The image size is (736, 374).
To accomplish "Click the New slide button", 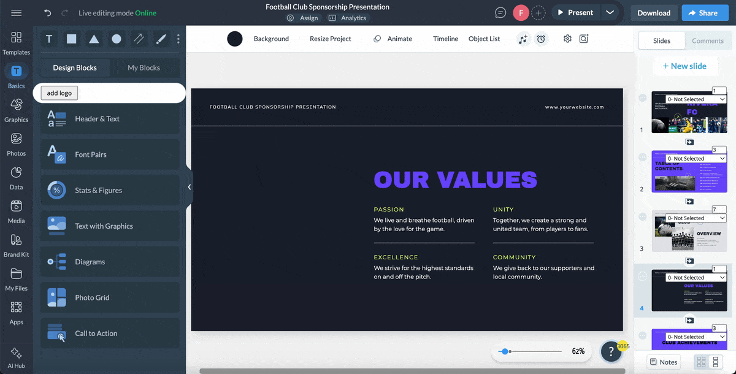I will click(684, 66).
